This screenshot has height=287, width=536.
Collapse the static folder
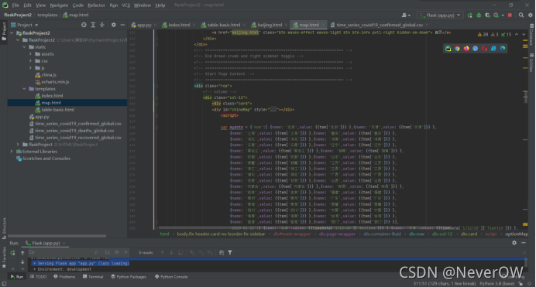[25, 47]
